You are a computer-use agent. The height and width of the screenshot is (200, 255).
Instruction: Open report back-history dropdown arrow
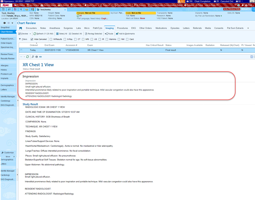(x=24, y=57)
